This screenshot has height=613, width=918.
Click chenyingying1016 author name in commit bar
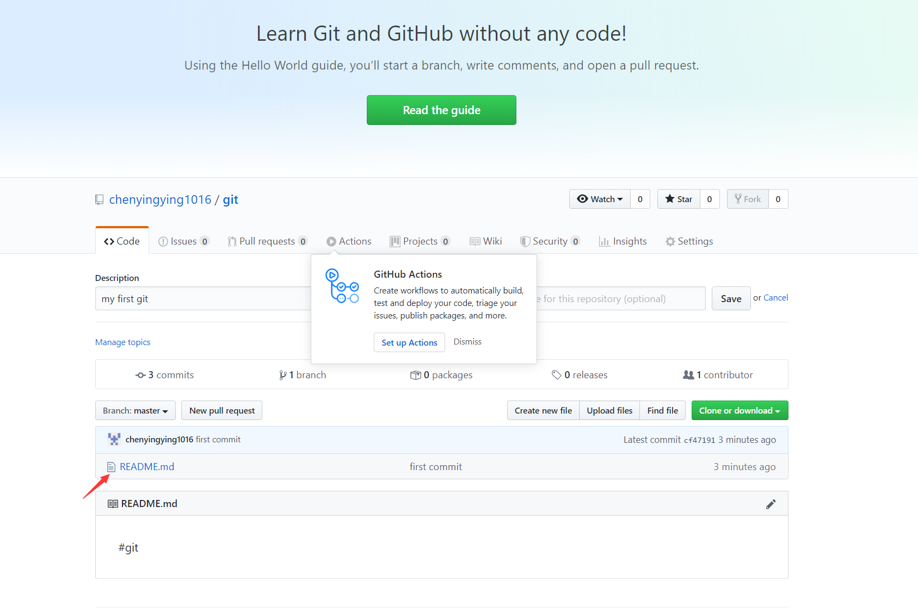pos(159,440)
